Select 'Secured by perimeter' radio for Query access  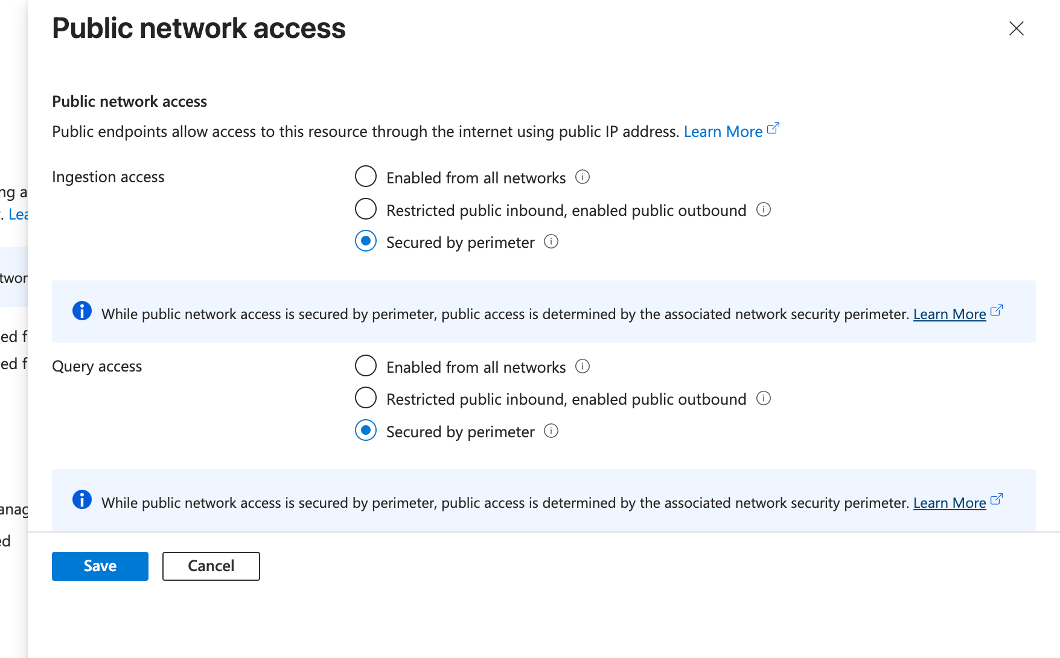366,430
